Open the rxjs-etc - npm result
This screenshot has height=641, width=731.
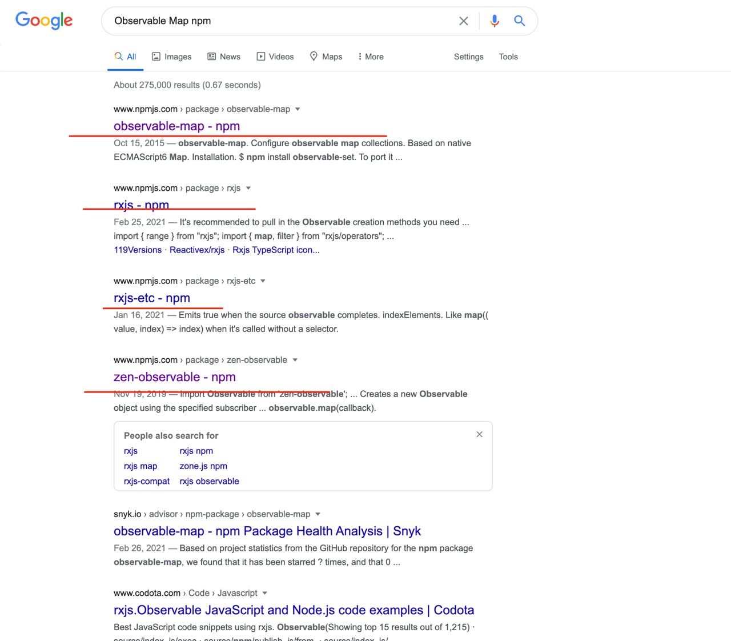click(x=152, y=298)
